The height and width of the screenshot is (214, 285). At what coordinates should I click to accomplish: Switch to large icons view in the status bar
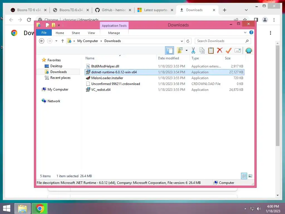(250, 176)
